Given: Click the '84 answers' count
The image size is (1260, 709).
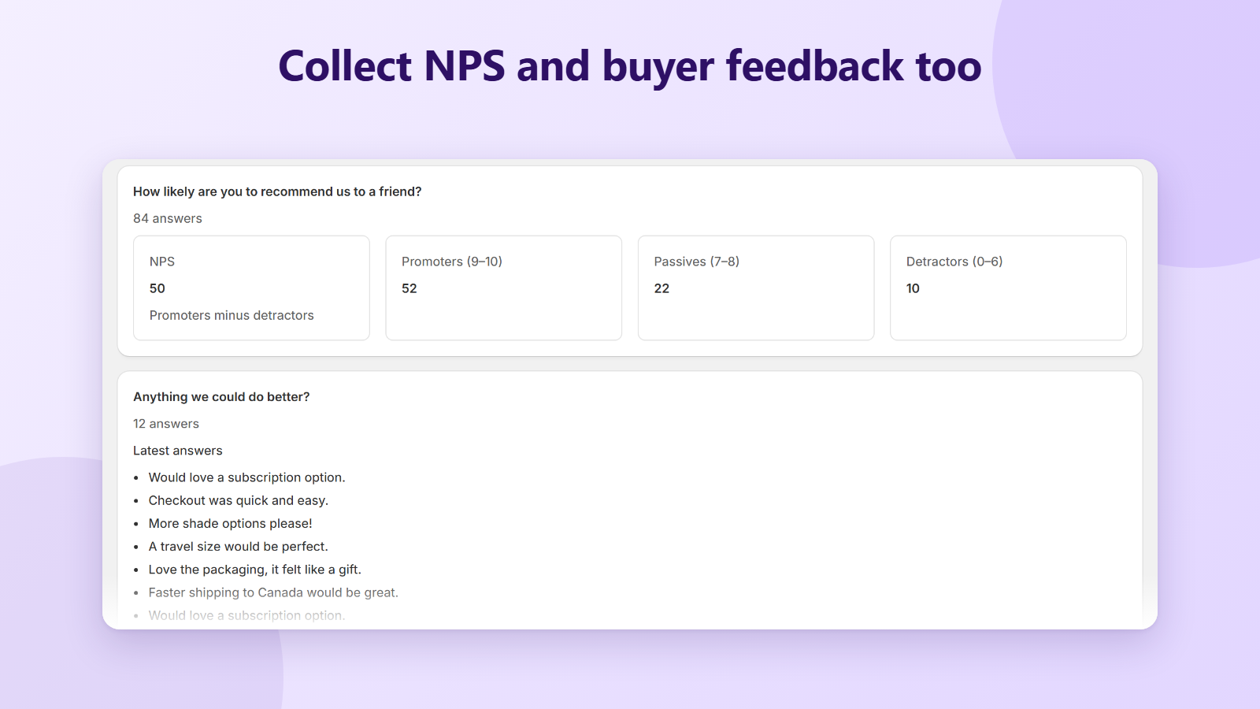Looking at the screenshot, I should pos(168,218).
